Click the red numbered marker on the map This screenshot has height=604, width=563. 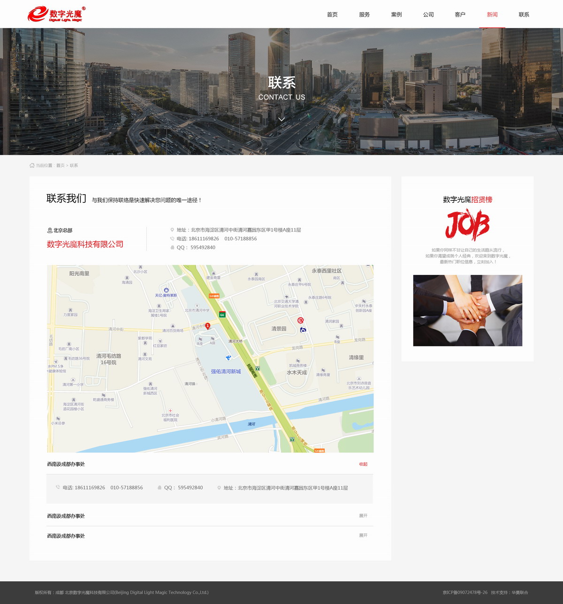(x=207, y=326)
